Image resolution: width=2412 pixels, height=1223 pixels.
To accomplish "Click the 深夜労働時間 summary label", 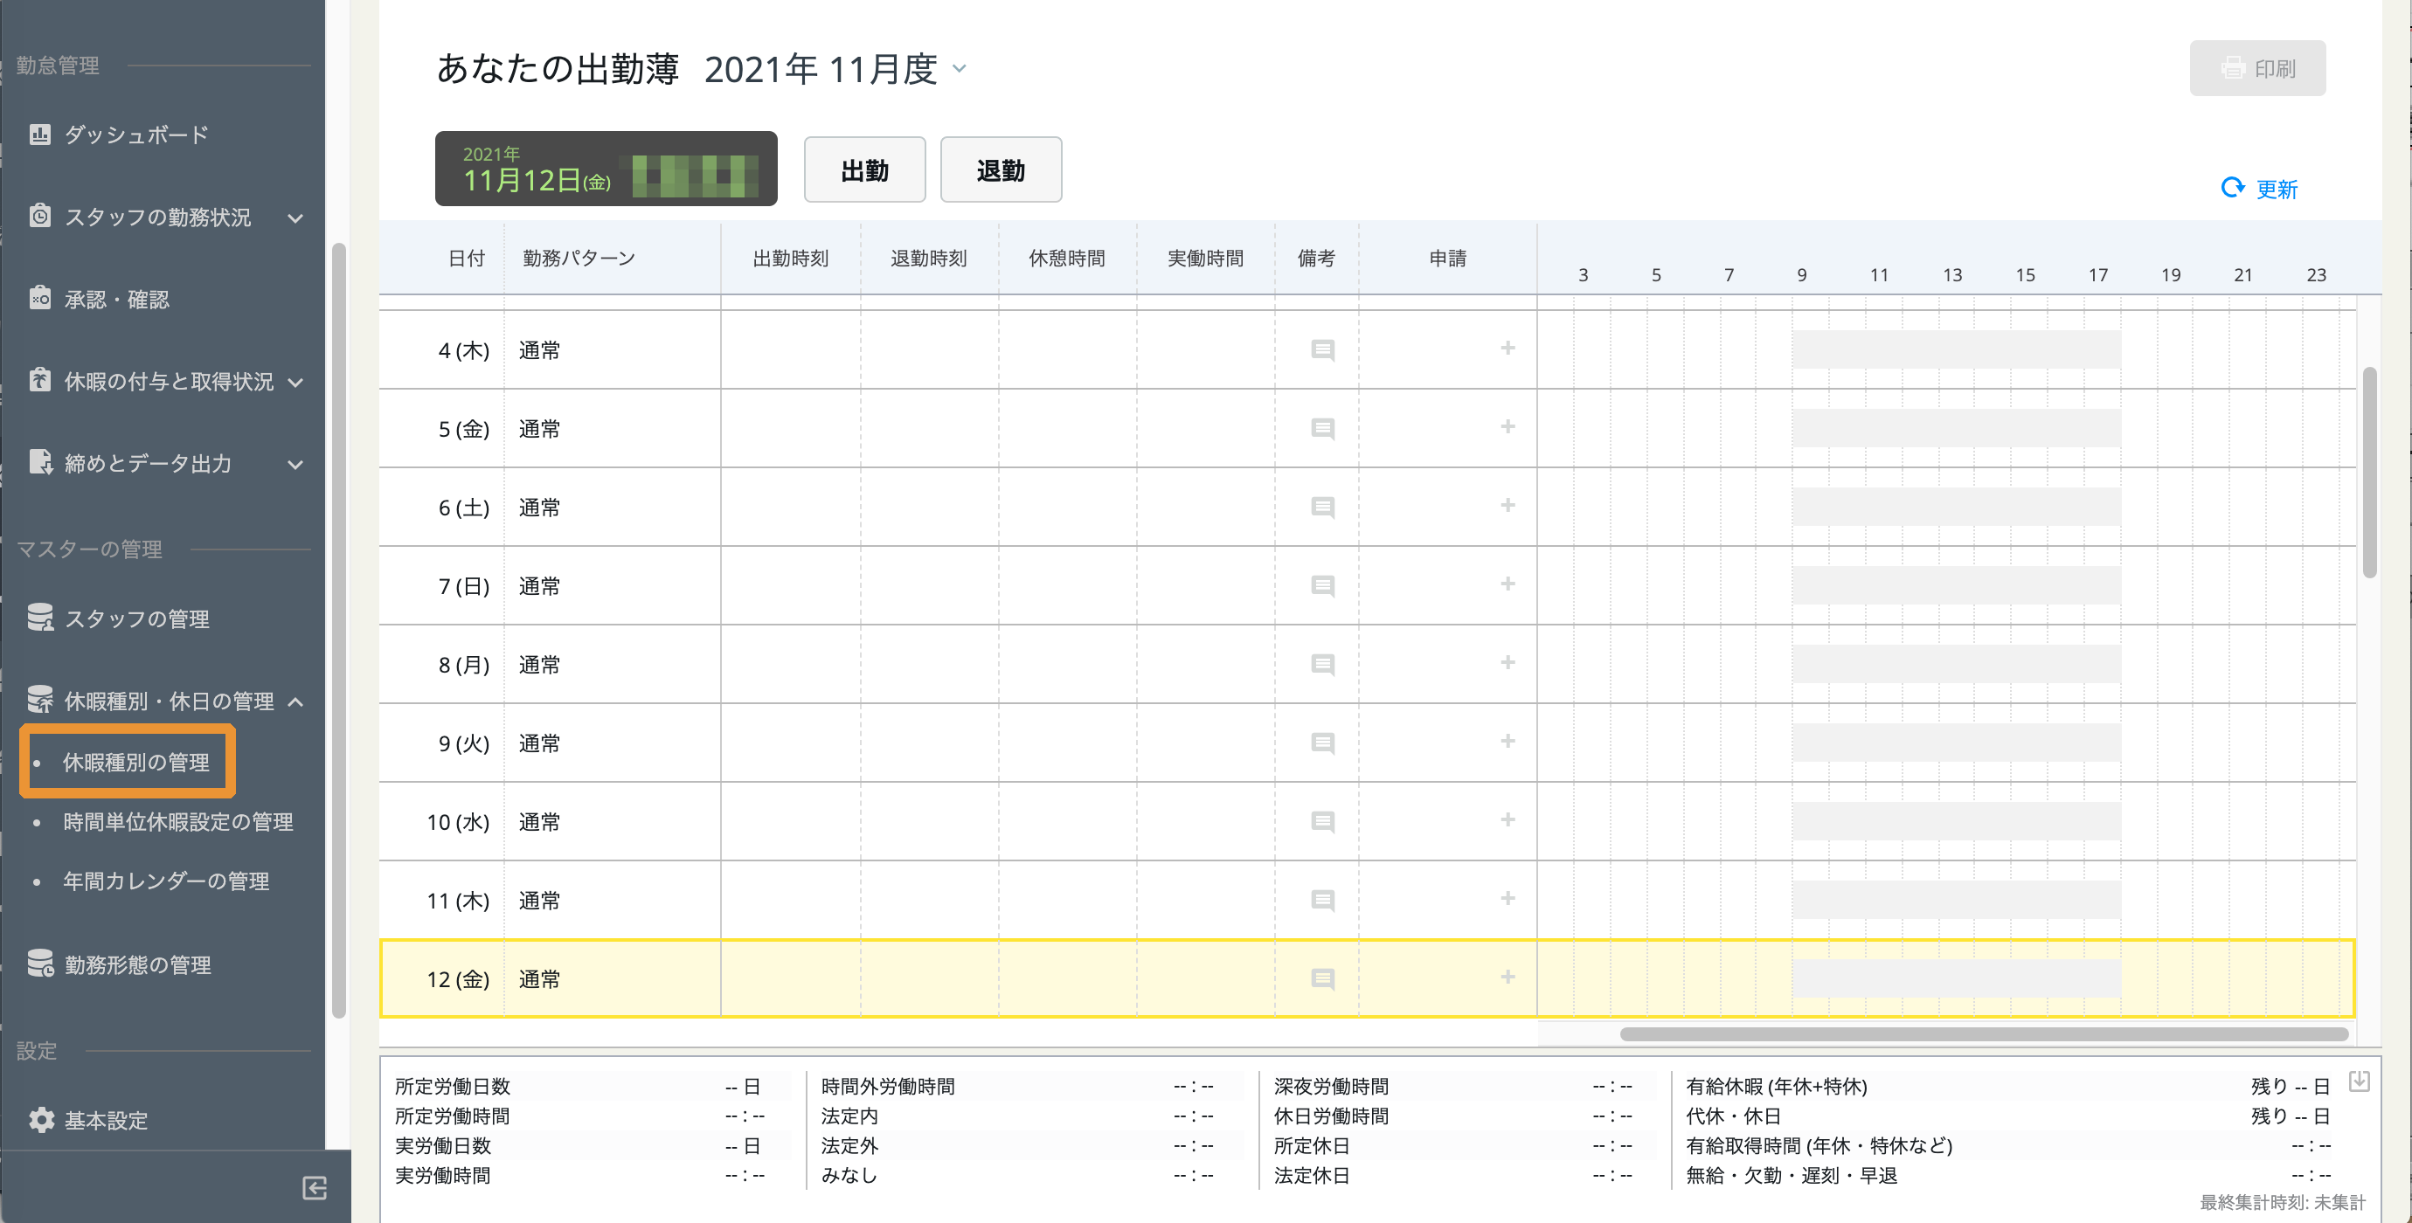I will pyautogui.click(x=1330, y=1087).
